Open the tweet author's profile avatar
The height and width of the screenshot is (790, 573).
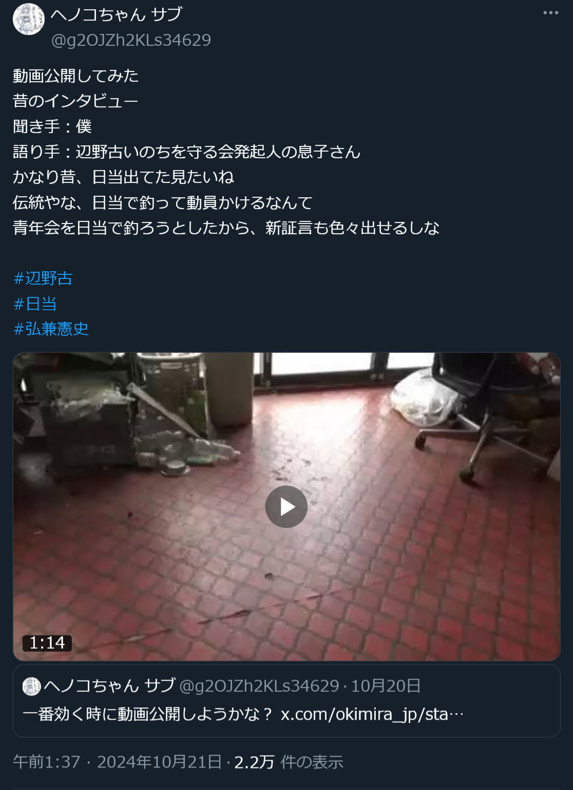(x=28, y=19)
